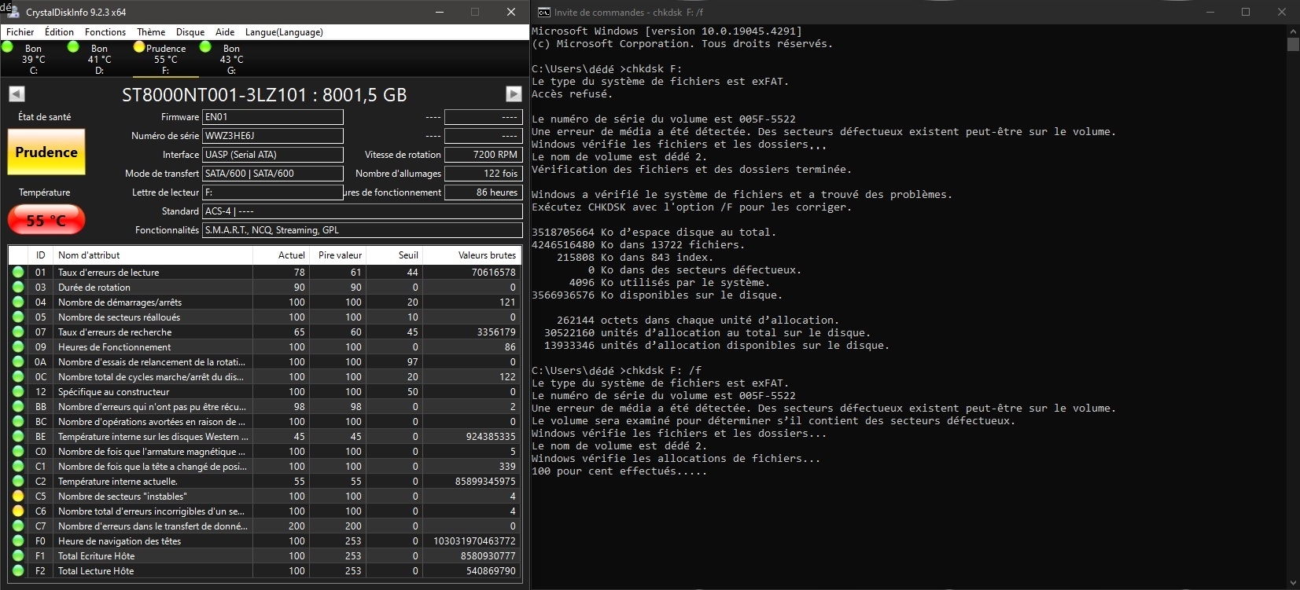
Task: Click status dot for Durée de rotation
Action: point(18,288)
